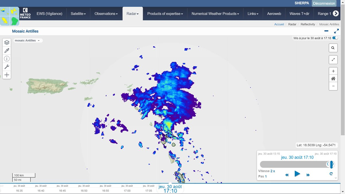
Task: Click the Antilles territories map thumbnail
Action: coord(10,16)
